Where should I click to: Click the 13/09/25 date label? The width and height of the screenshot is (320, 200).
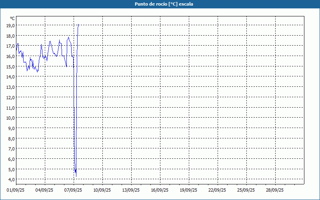131,190
